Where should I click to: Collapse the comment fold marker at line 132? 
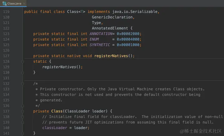22,84
